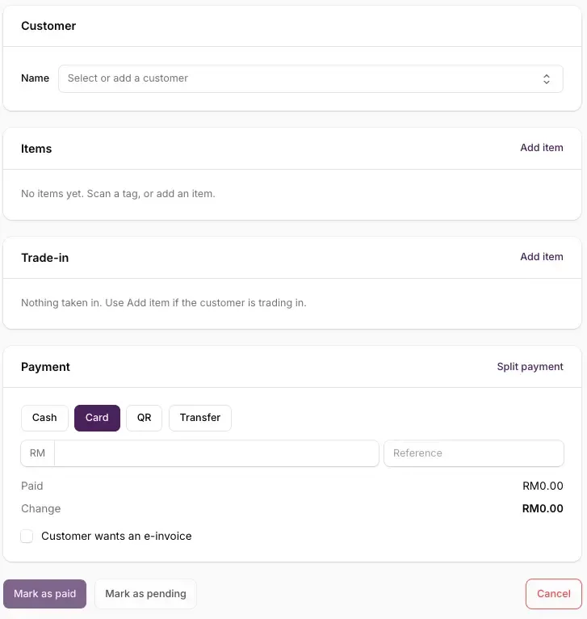Mark the sale as paid
The image size is (587, 619).
coord(44,594)
